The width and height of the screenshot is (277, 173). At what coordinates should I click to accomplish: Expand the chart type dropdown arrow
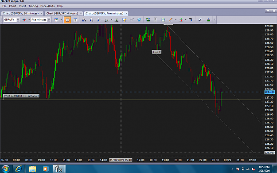click(61, 20)
